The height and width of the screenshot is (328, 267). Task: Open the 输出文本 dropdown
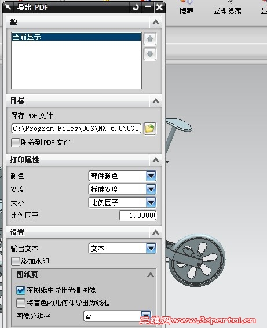[x=122, y=249]
